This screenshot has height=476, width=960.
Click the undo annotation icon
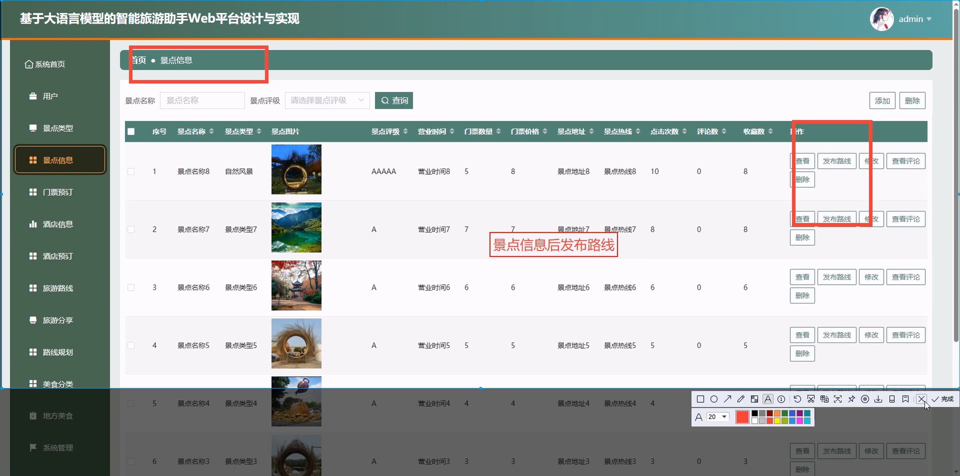(x=797, y=399)
